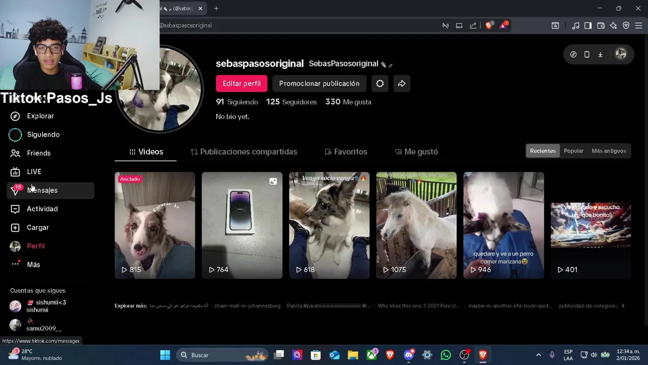The width and height of the screenshot is (648, 365).
Task: Click the Windows taskbar Buscar search box
Action: tap(223, 355)
